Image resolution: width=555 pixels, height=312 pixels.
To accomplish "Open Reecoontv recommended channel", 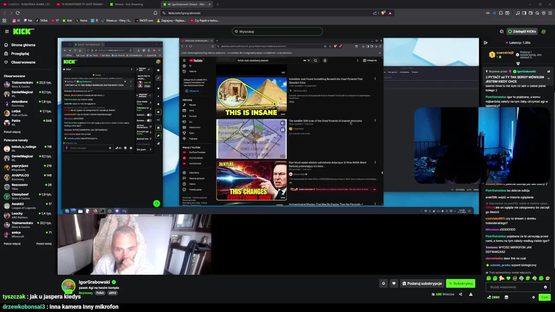I will point(27,186).
